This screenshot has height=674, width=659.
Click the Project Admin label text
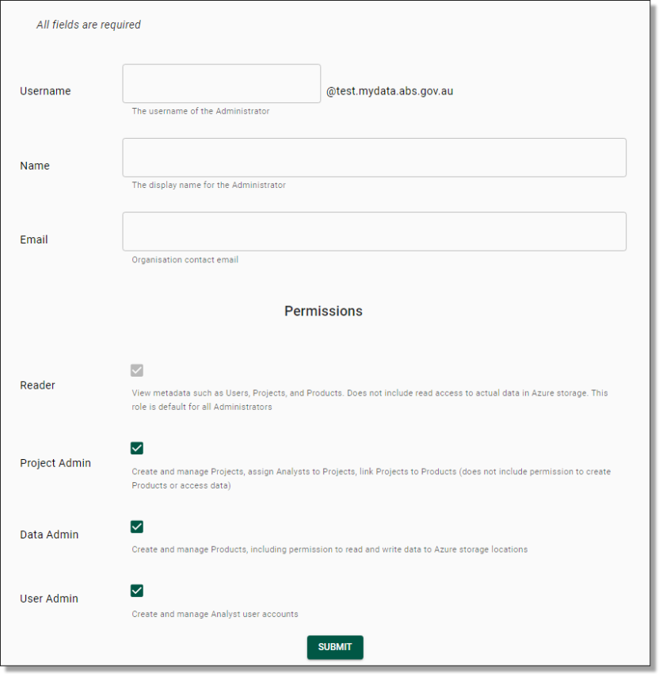(x=55, y=463)
